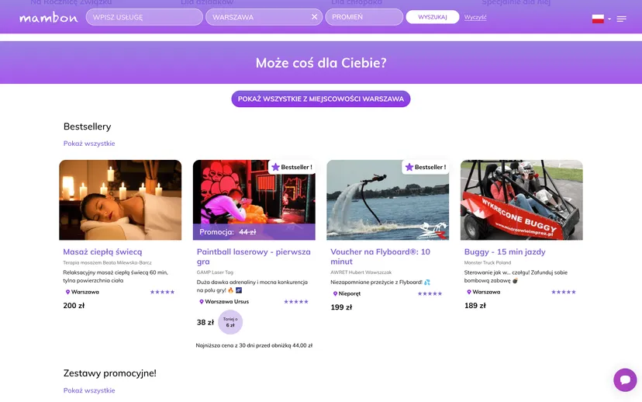Click the 'Taniej o 6 zł' discount badge

pos(230,322)
